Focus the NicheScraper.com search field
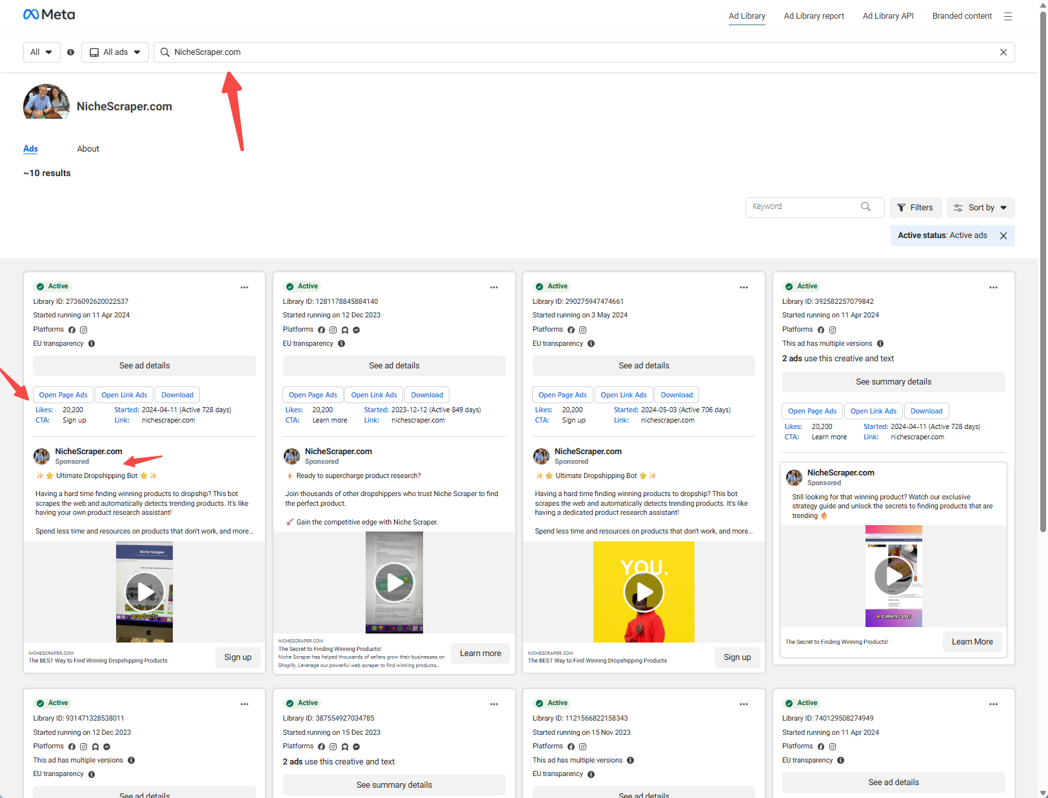1048x798 pixels. point(584,52)
